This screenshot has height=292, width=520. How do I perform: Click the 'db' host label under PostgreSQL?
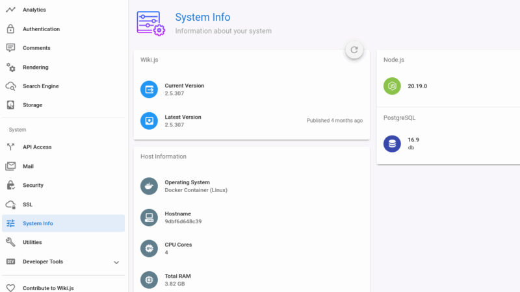coord(411,148)
